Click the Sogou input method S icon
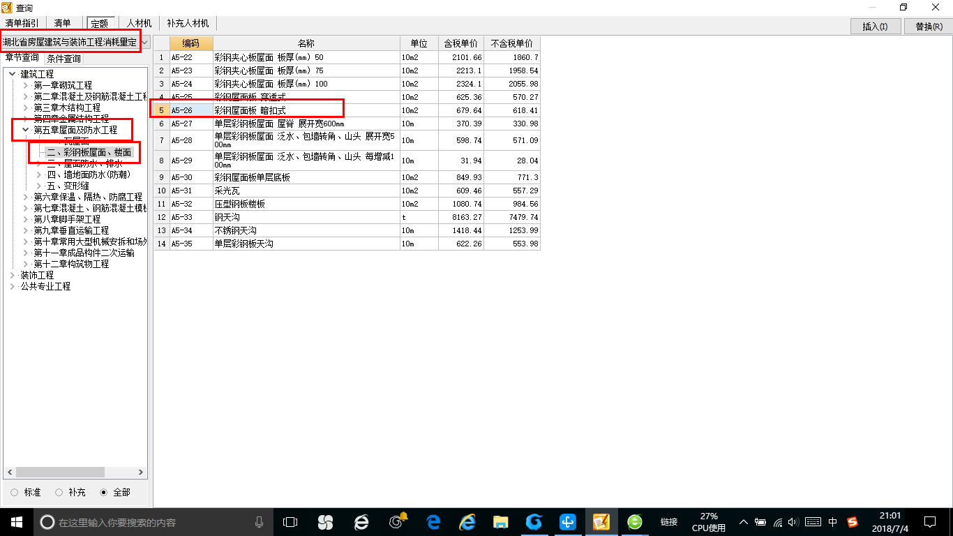The height and width of the screenshot is (536, 953). [x=853, y=522]
